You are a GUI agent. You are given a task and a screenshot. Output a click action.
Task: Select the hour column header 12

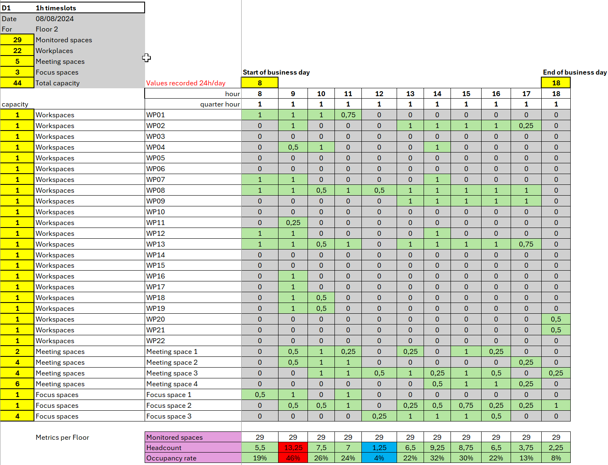tap(379, 94)
